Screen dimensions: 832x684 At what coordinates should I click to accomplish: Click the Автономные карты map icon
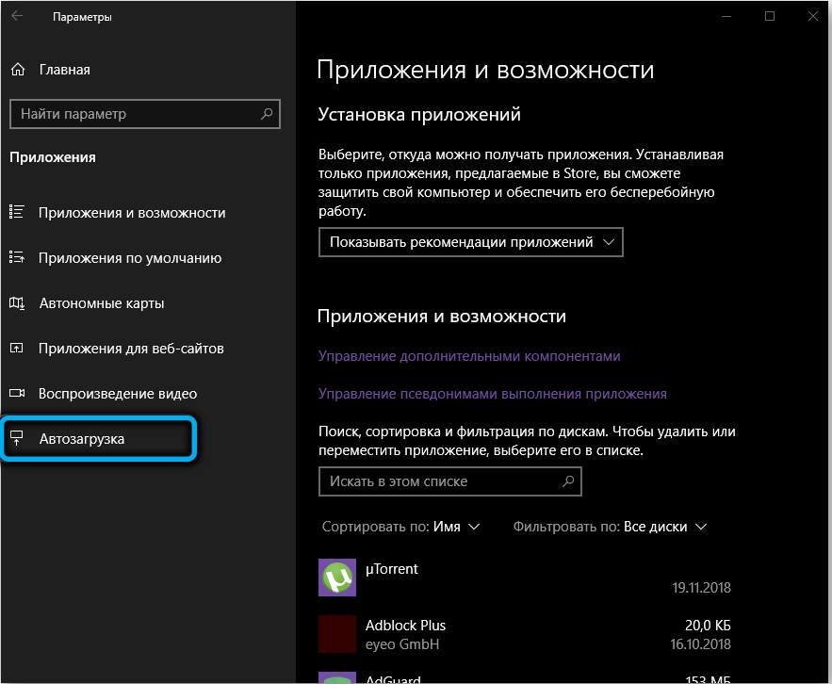[17, 303]
